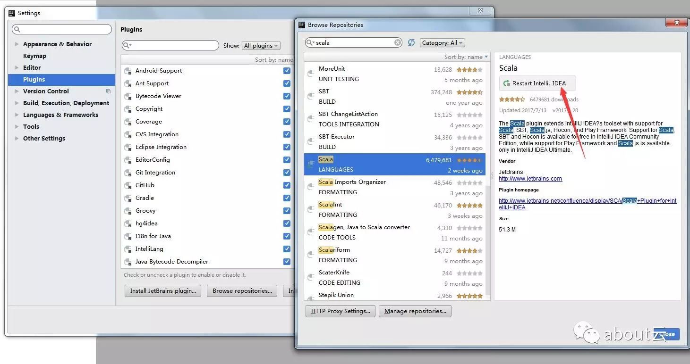Click the GitHub plugin icon
The height and width of the screenshot is (364, 690).
coord(128,186)
